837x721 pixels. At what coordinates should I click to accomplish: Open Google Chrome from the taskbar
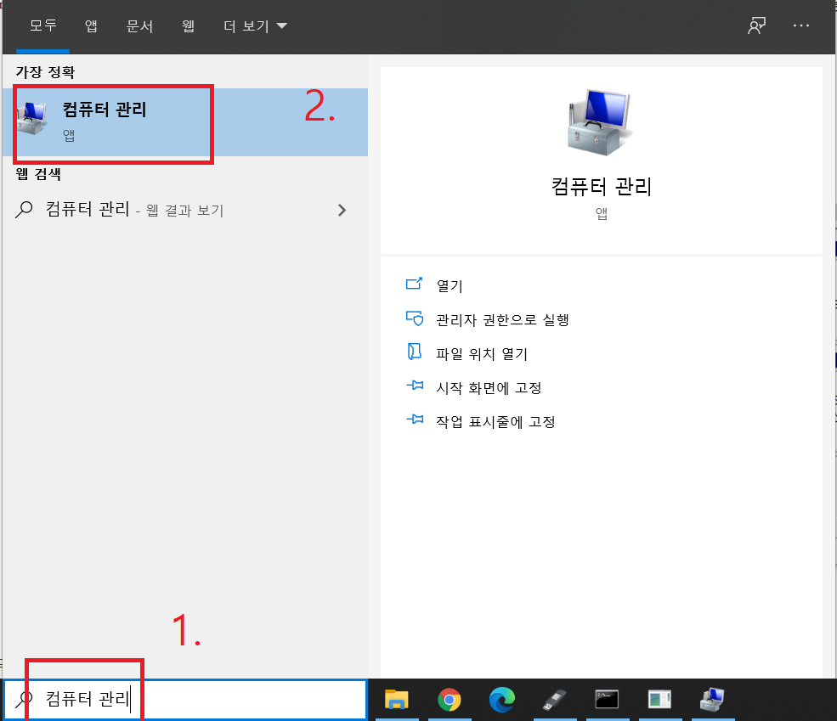(x=449, y=700)
